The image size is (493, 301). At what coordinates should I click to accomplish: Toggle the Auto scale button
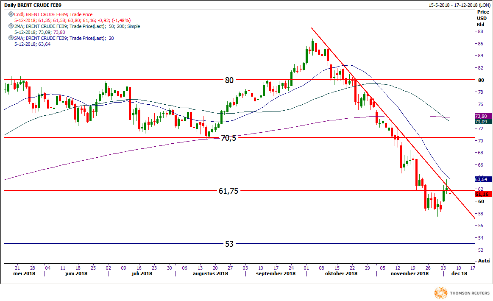click(x=483, y=261)
